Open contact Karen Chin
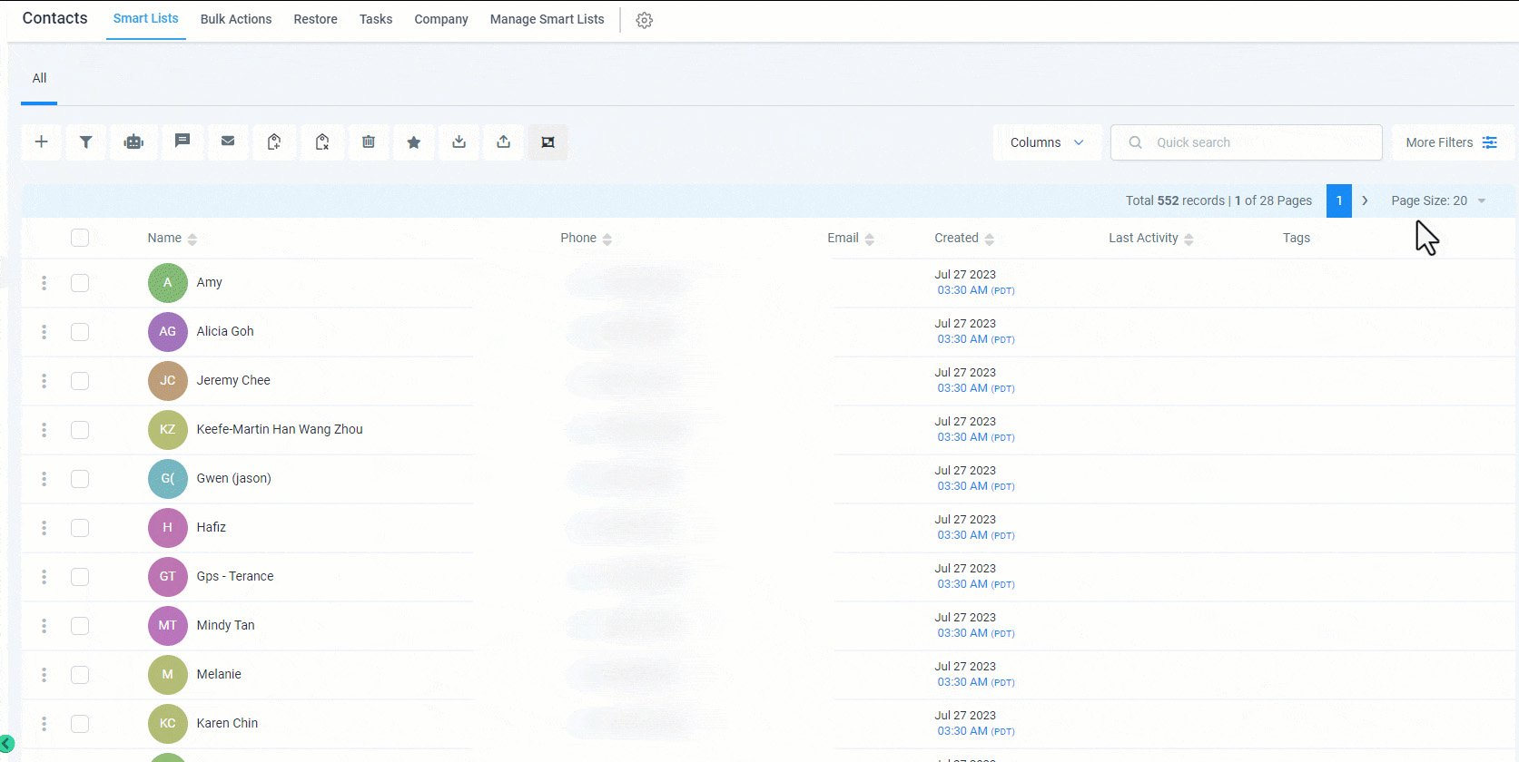 (227, 724)
